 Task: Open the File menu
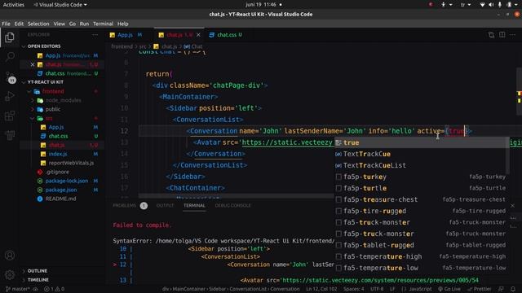pyautogui.click(x=6, y=24)
